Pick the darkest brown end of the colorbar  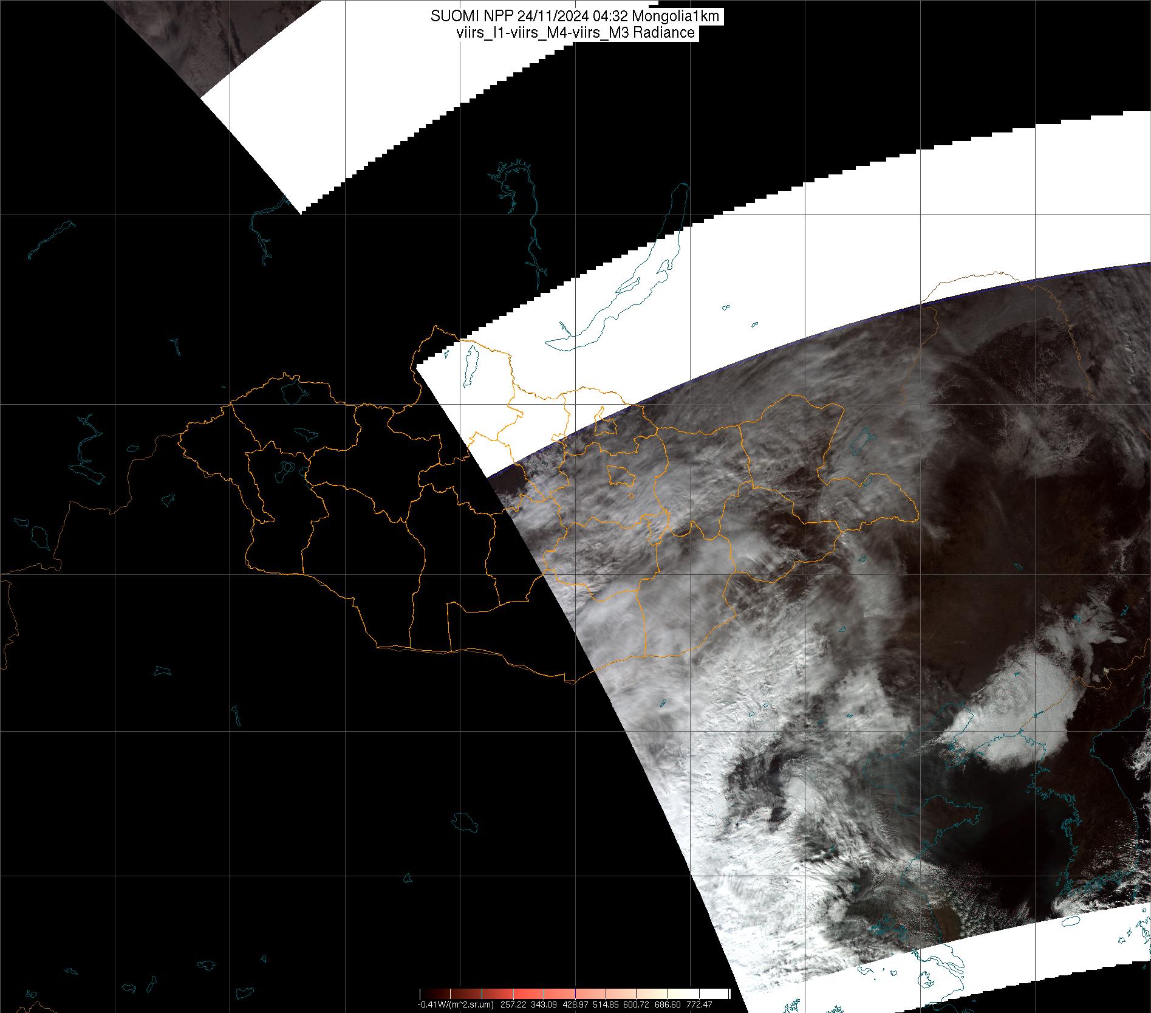425,994
